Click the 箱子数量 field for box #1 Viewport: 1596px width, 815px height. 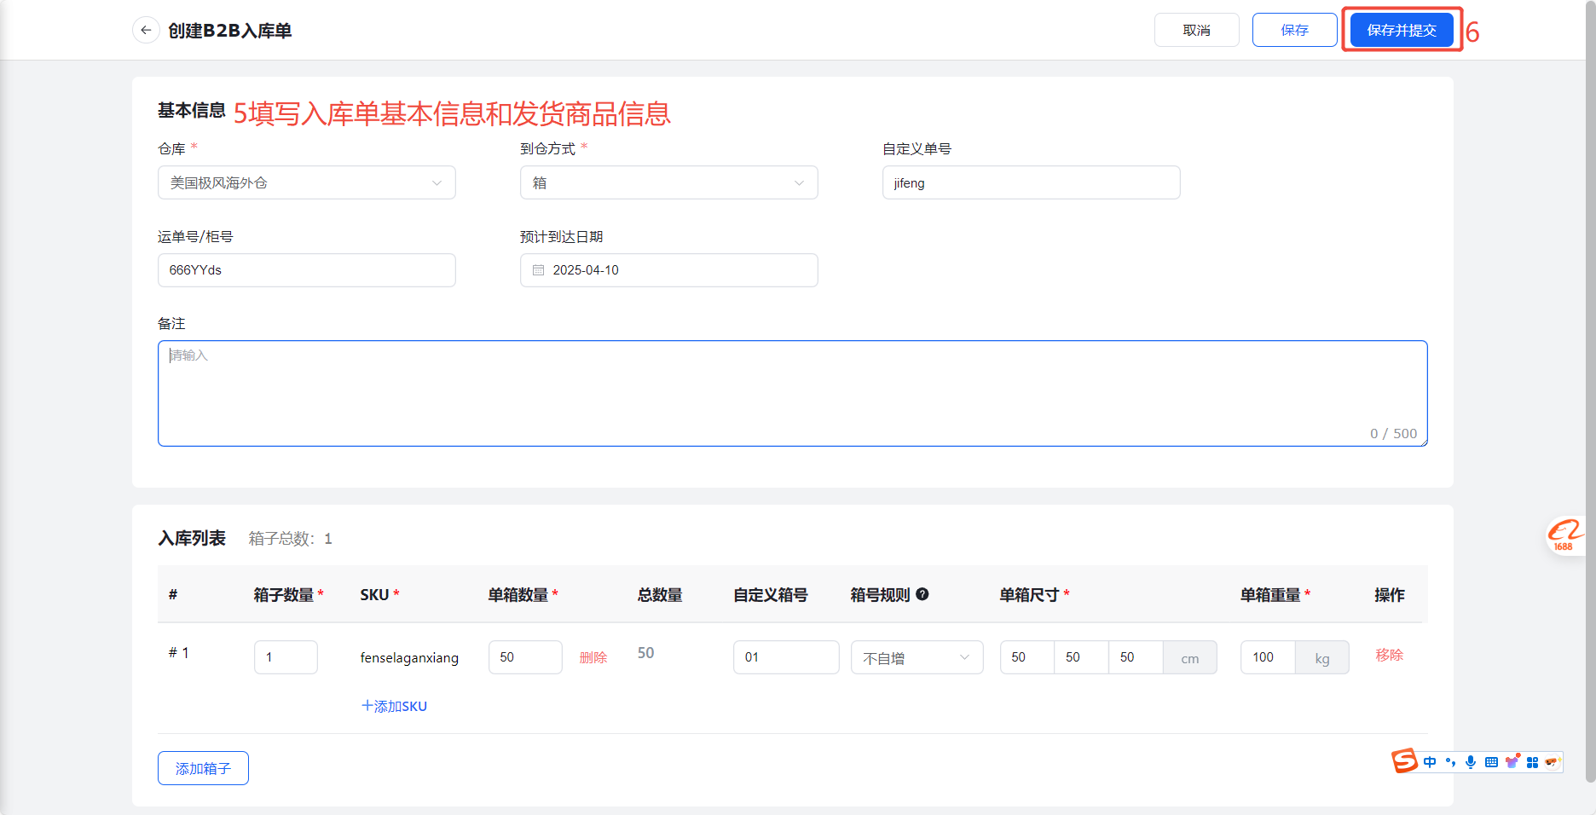click(x=286, y=657)
